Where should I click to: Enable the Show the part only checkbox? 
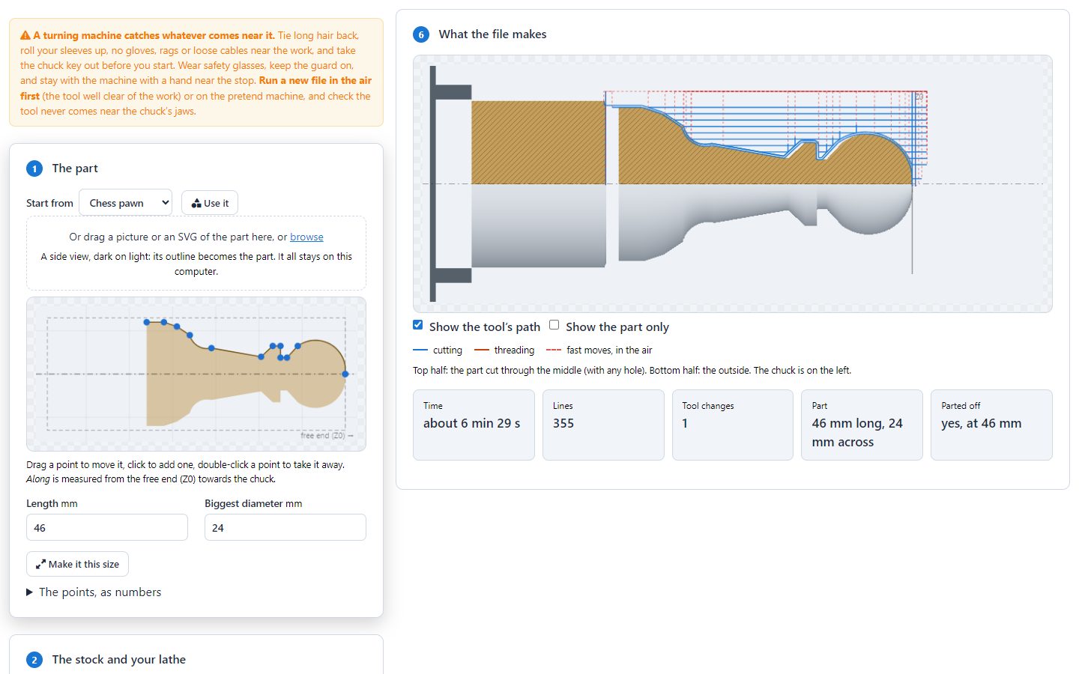[x=554, y=325]
